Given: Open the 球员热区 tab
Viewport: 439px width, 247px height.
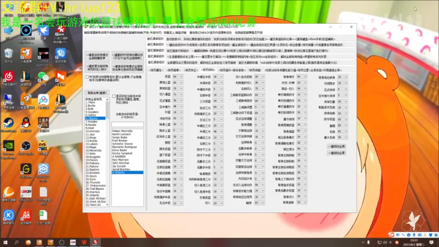Looking at the screenshot, I should 190,70.
